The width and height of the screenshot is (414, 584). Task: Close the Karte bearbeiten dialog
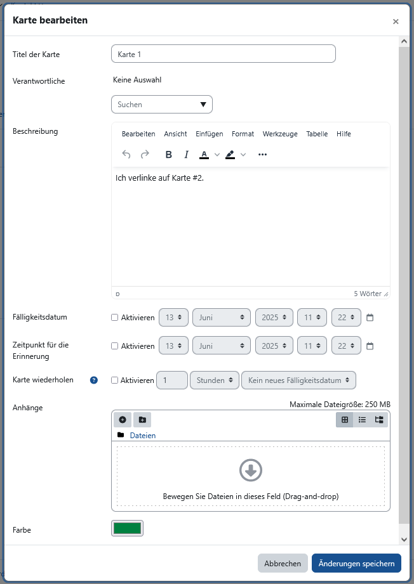pyautogui.click(x=396, y=22)
